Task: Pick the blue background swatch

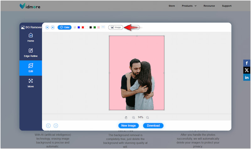Action: [79, 27]
